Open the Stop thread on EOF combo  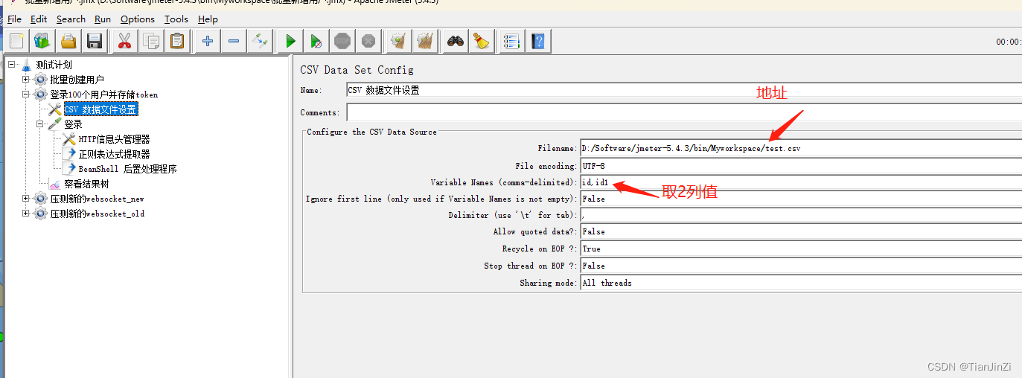pyautogui.click(x=801, y=266)
